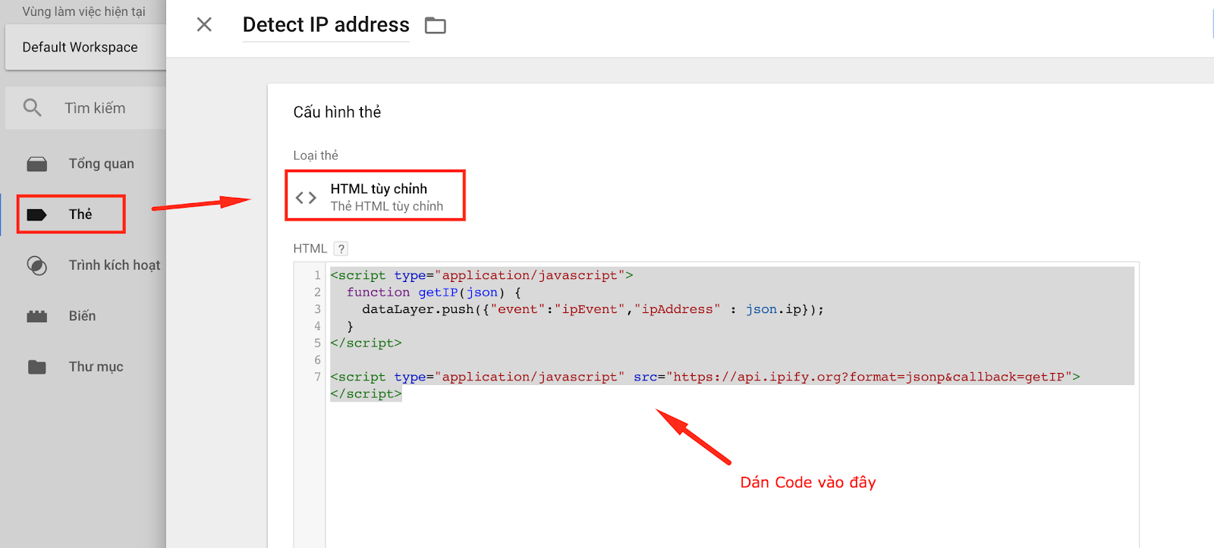
Task: Click line number 7 in gutter
Action: tap(317, 377)
